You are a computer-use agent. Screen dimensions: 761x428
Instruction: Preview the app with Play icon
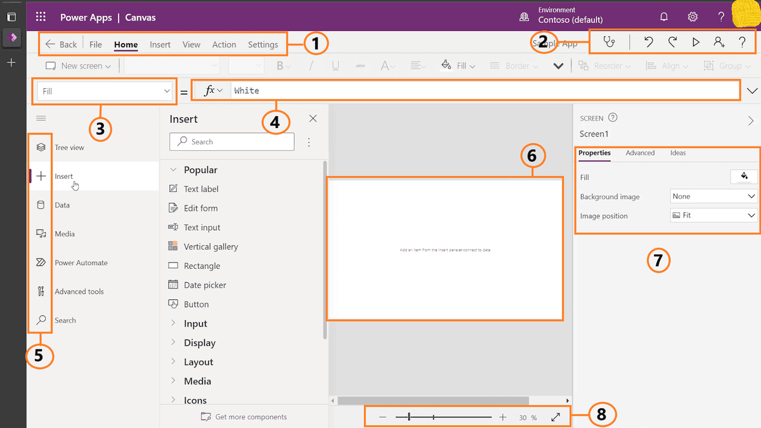pyautogui.click(x=696, y=42)
